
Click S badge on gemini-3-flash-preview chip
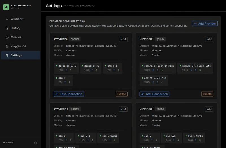[162, 70]
